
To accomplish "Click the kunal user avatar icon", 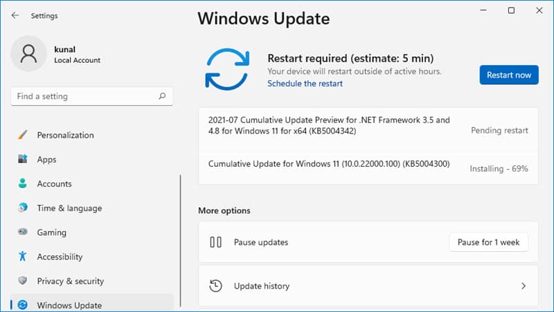I will pos(28,54).
